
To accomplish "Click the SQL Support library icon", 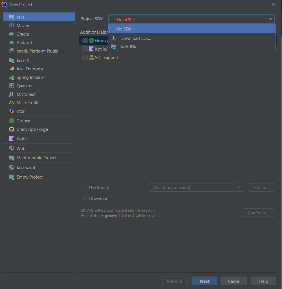I will pyautogui.click(x=91, y=58).
